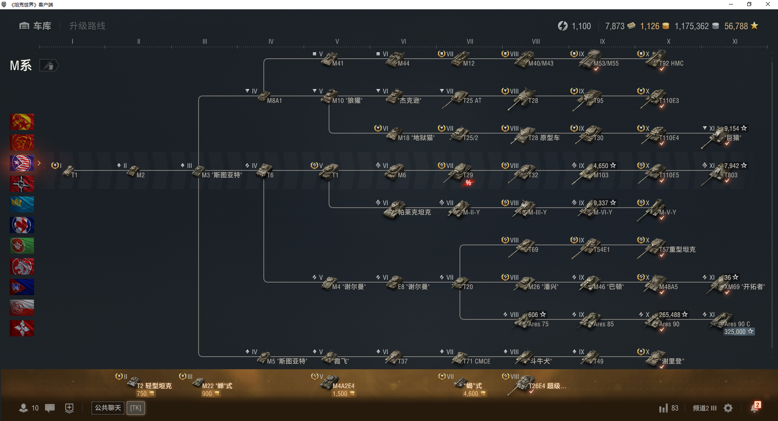The image size is (778, 421).
Task: Click the plus shield icon near chat
Action: click(x=69, y=408)
